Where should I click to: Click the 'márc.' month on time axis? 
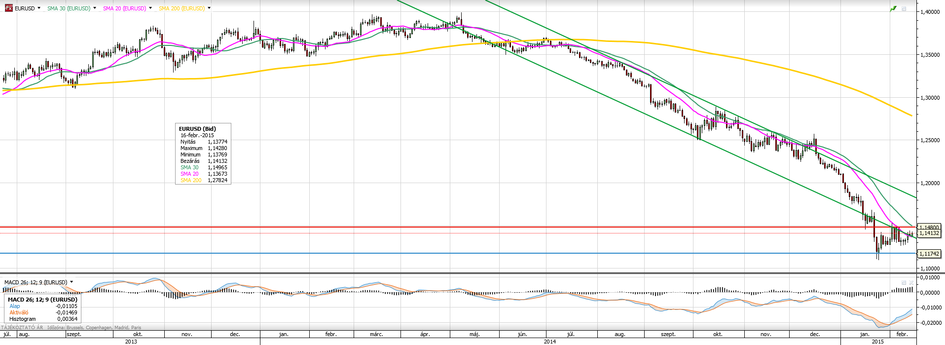pos(376,334)
